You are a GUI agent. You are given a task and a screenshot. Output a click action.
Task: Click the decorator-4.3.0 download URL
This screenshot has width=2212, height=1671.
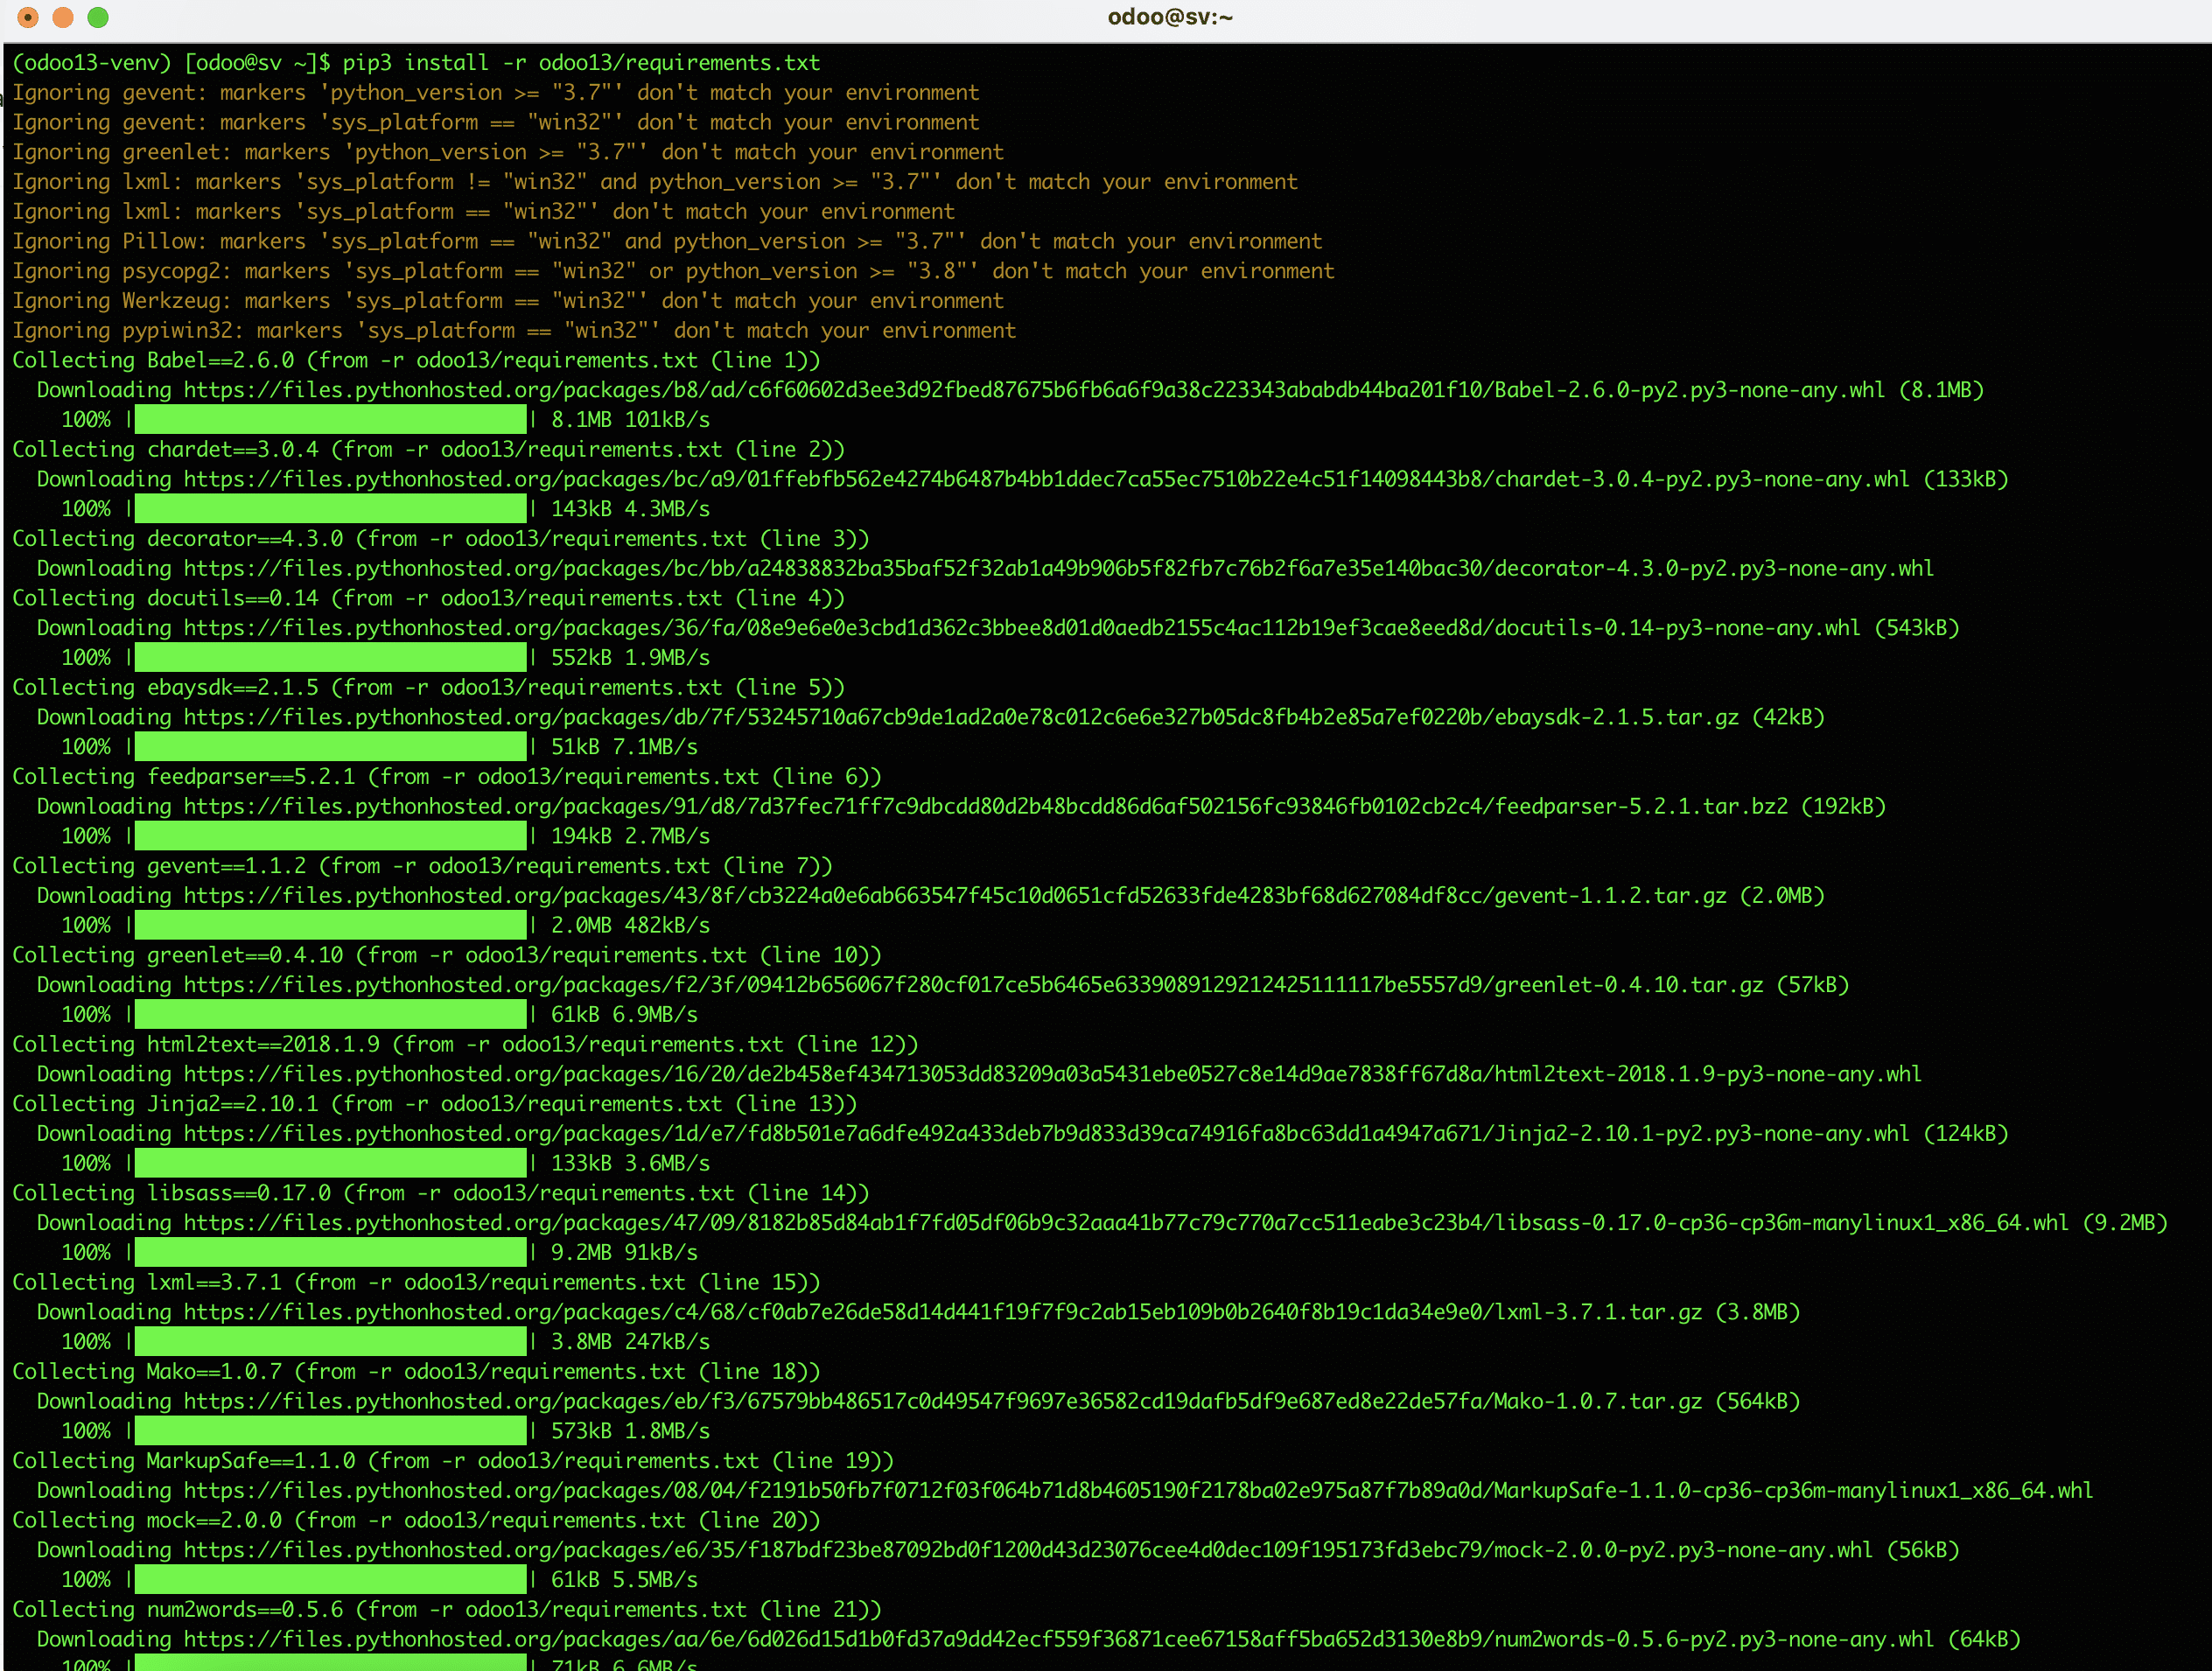pos(1057,568)
